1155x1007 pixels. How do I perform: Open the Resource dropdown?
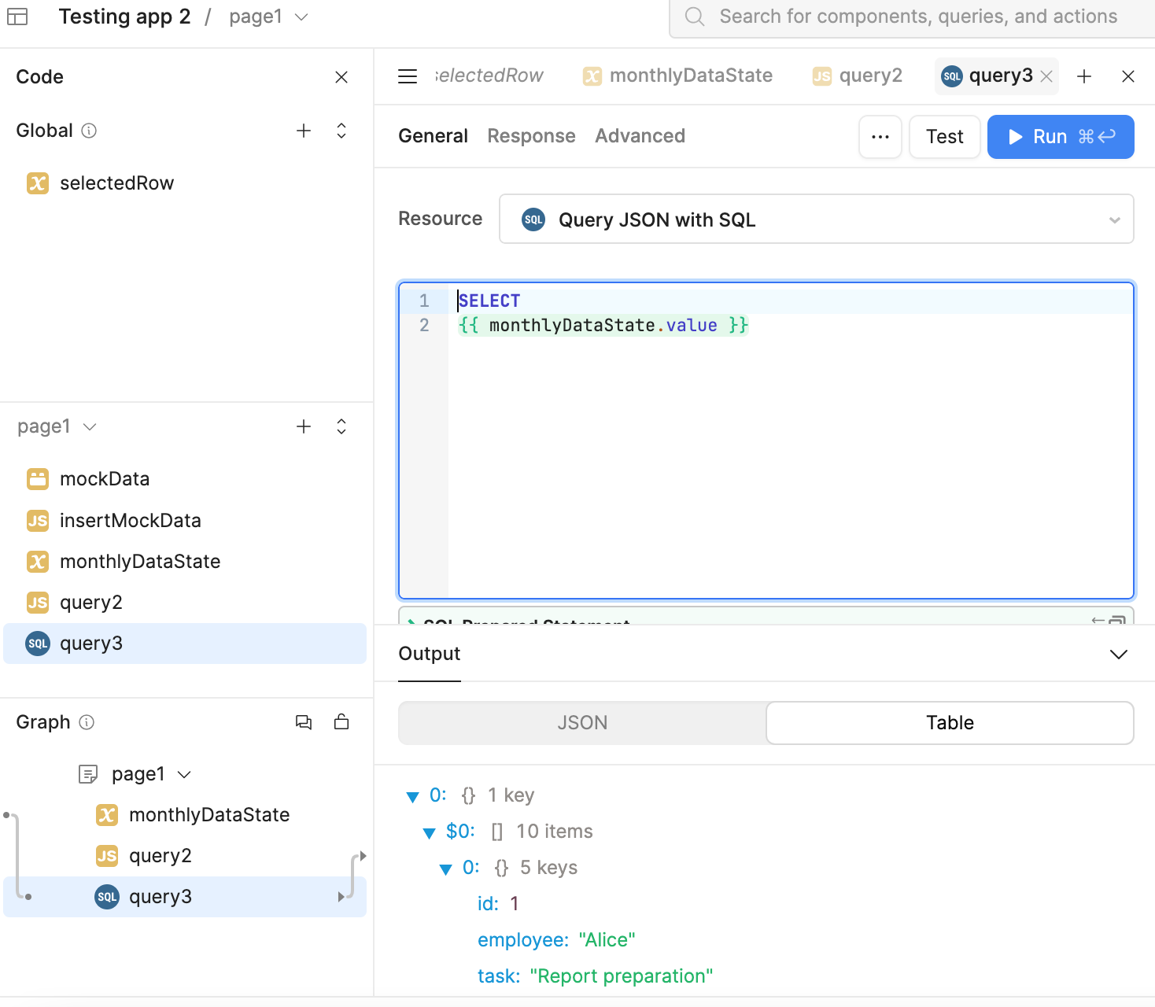pos(816,219)
